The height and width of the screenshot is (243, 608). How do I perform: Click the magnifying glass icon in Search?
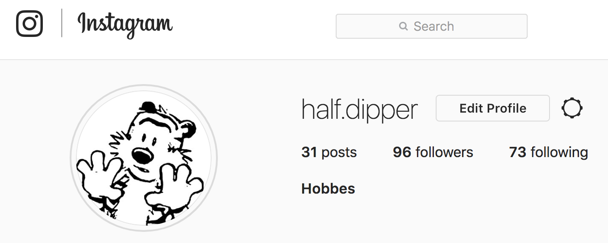[x=404, y=26]
